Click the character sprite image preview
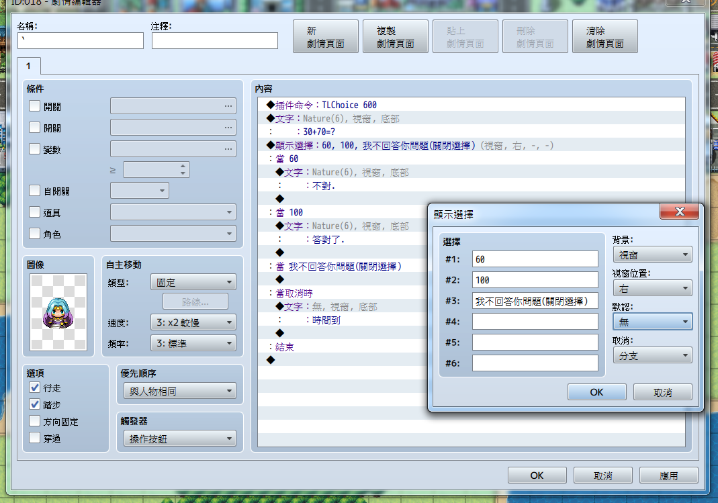The width and height of the screenshot is (718, 503). point(58,312)
